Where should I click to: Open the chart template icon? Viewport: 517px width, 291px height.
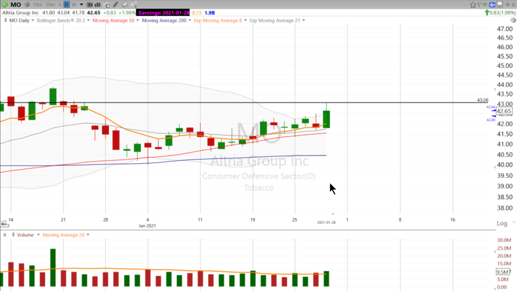coord(90,5)
